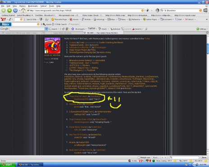Click the window-grid icon right of search box
Viewport: 209px width, 167px height.
[205, 10]
